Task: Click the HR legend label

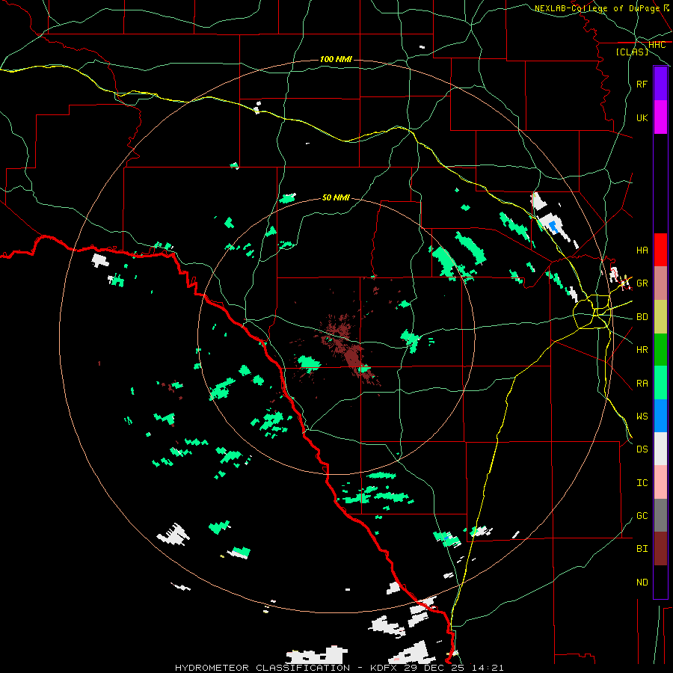Action: [x=642, y=349]
